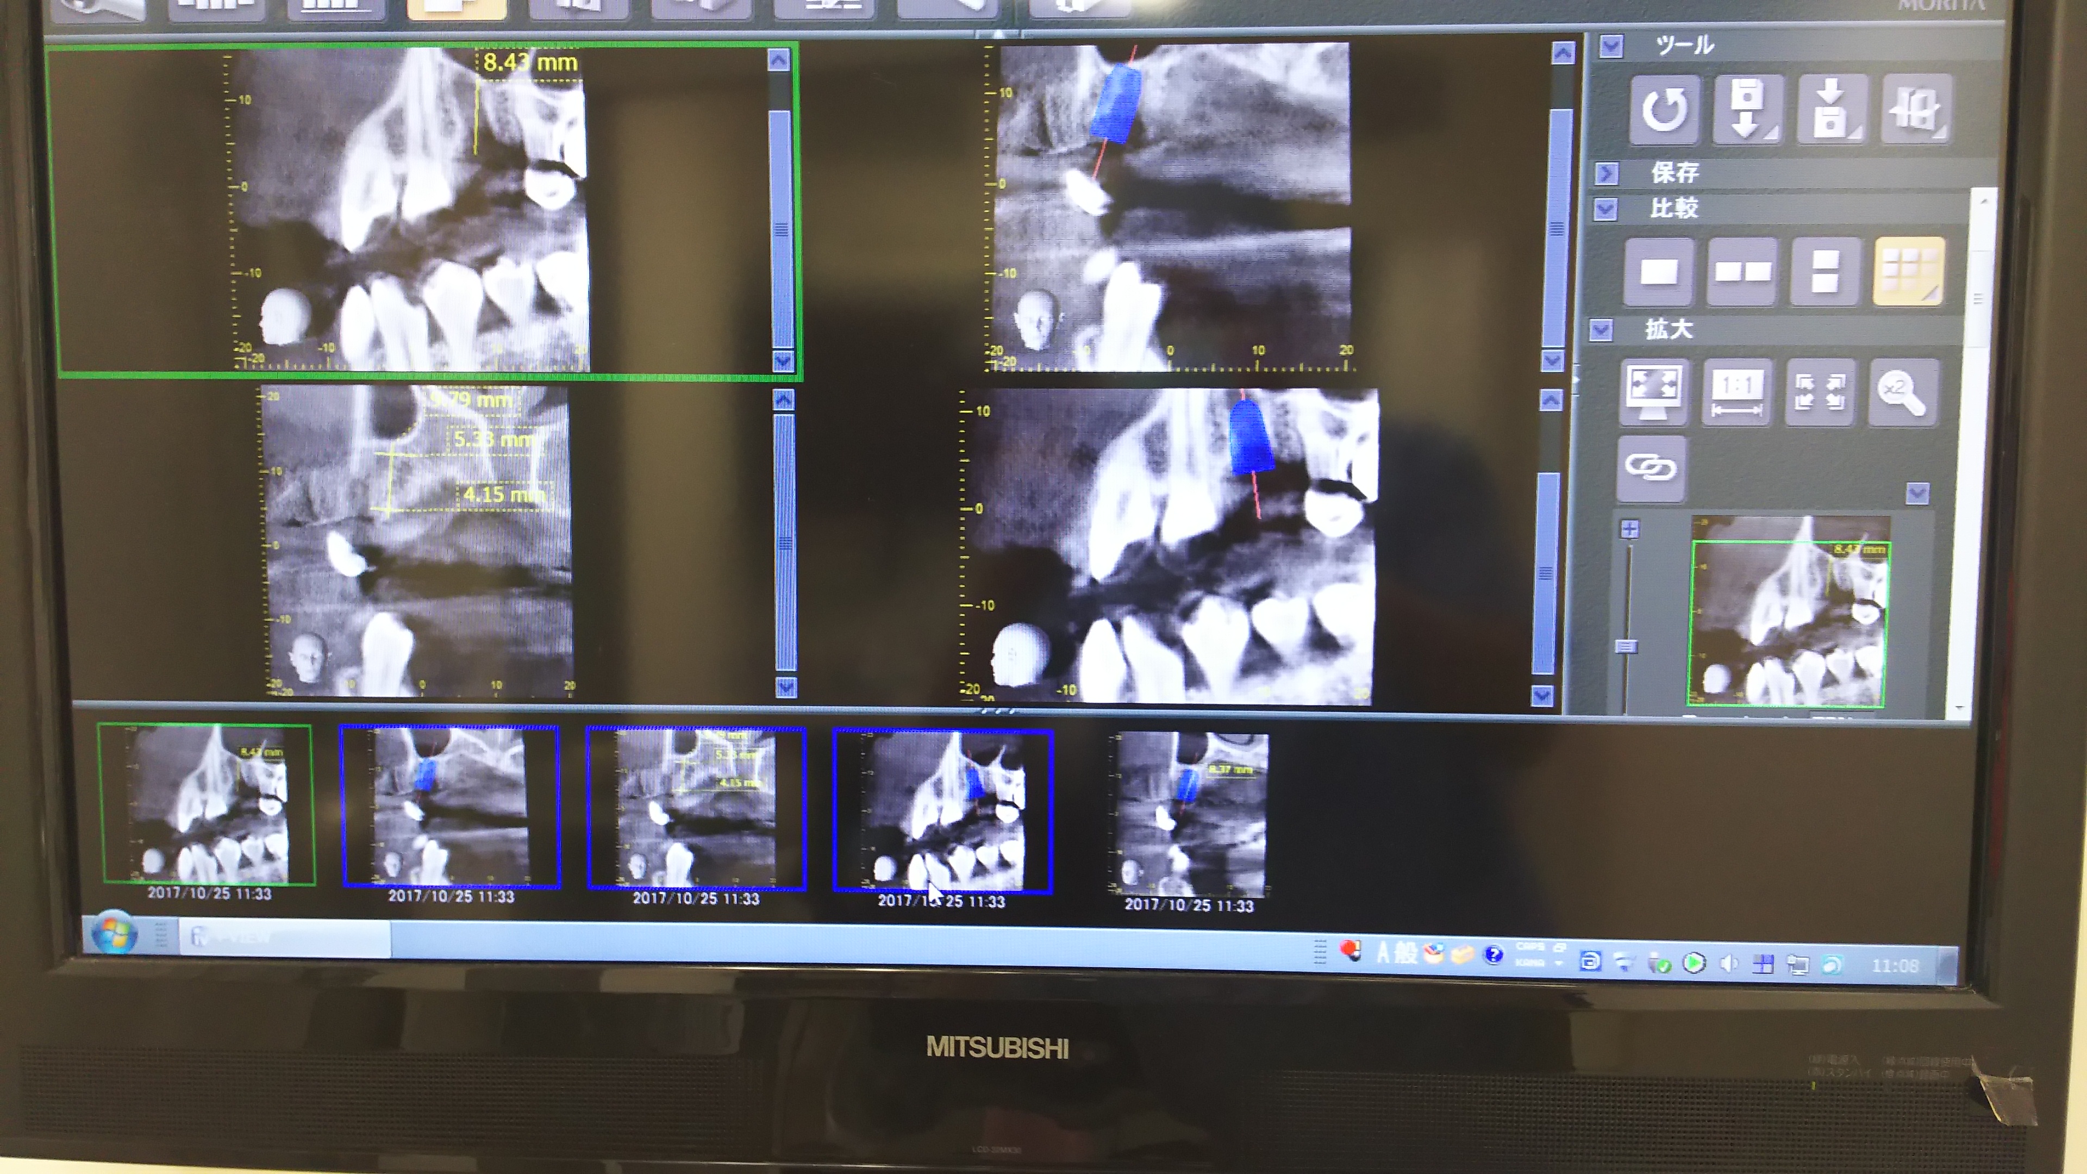This screenshot has height=1174, width=2087.
Task: Click the top-right pane scroll up arrow
Action: tap(1563, 53)
